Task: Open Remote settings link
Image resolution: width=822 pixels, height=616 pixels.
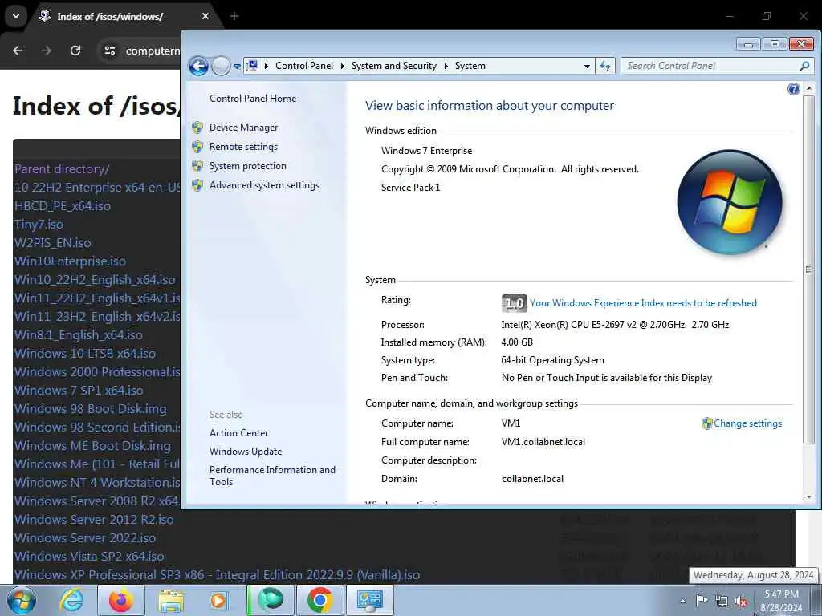Action: [243, 147]
